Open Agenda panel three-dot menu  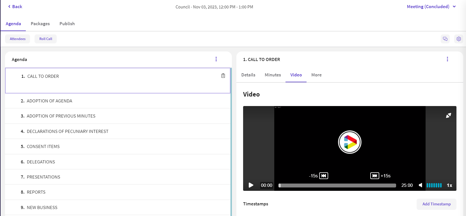pos(216,59)
